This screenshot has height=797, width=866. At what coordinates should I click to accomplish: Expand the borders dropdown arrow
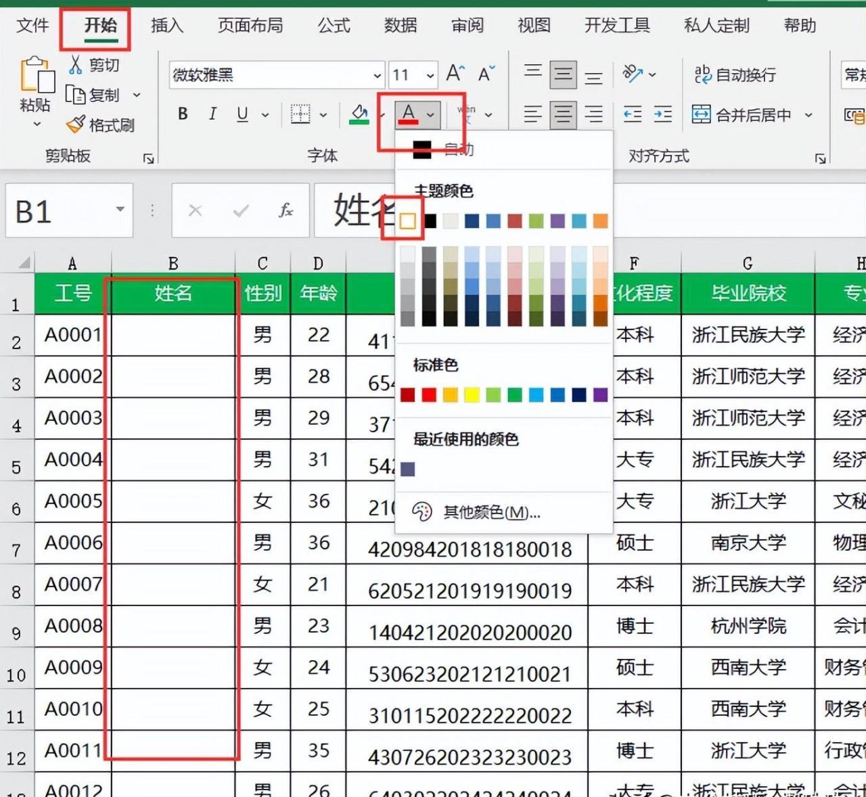pyautogui.click(x=323, y=114)
